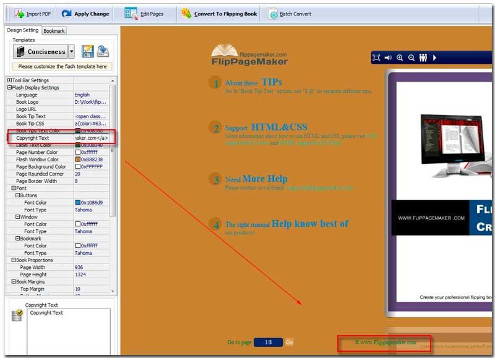Screen dimensions: 495x358
Task: Click the load template icon
Action: tap(103, 51)
